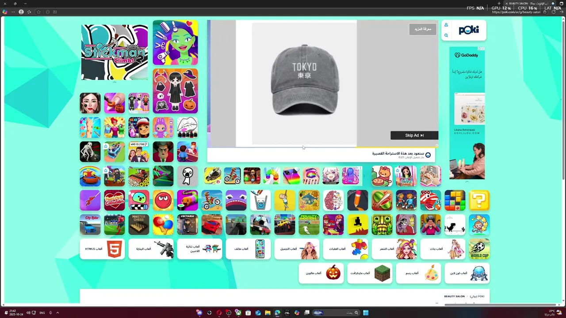Screen dimensions: 566x318
Task: Open the Subway Surfers game icon
Action: pos(139,128)
